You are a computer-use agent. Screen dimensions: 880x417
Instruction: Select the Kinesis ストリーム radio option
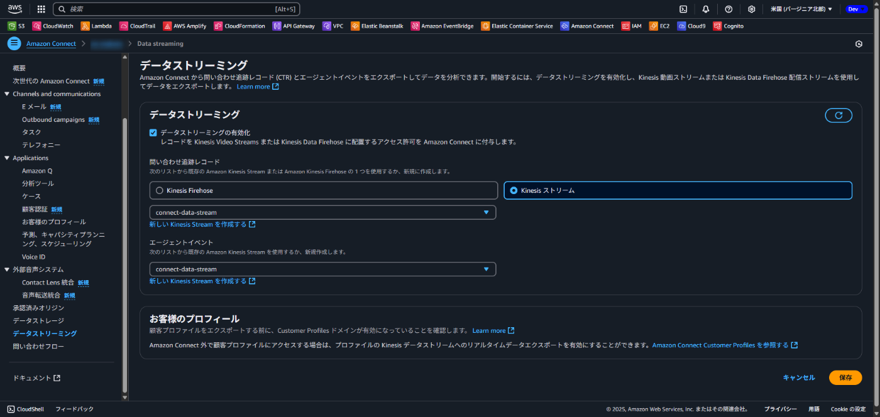[x=678, y=190]
